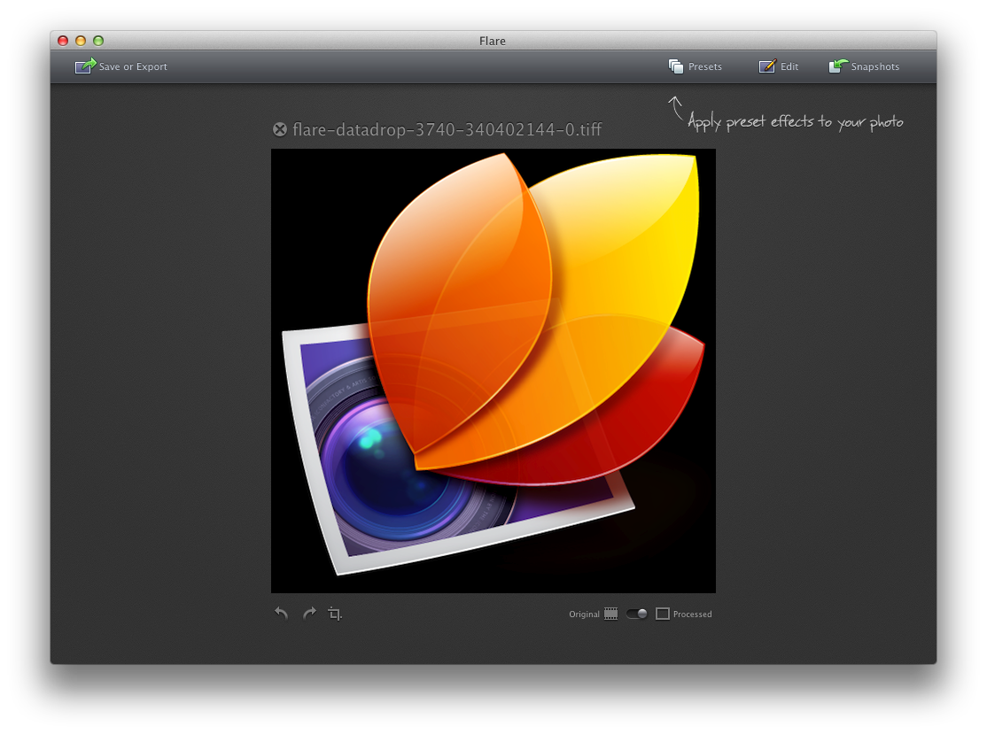This screenshot has width=987, height=734.
Task: Click the flare-datadrop tiff filename
Action: [447, 129]
